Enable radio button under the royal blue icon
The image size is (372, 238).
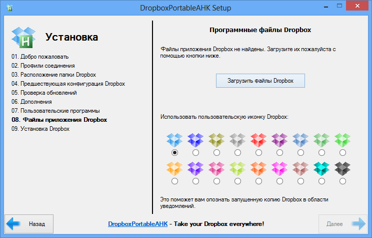coord(195,153)
